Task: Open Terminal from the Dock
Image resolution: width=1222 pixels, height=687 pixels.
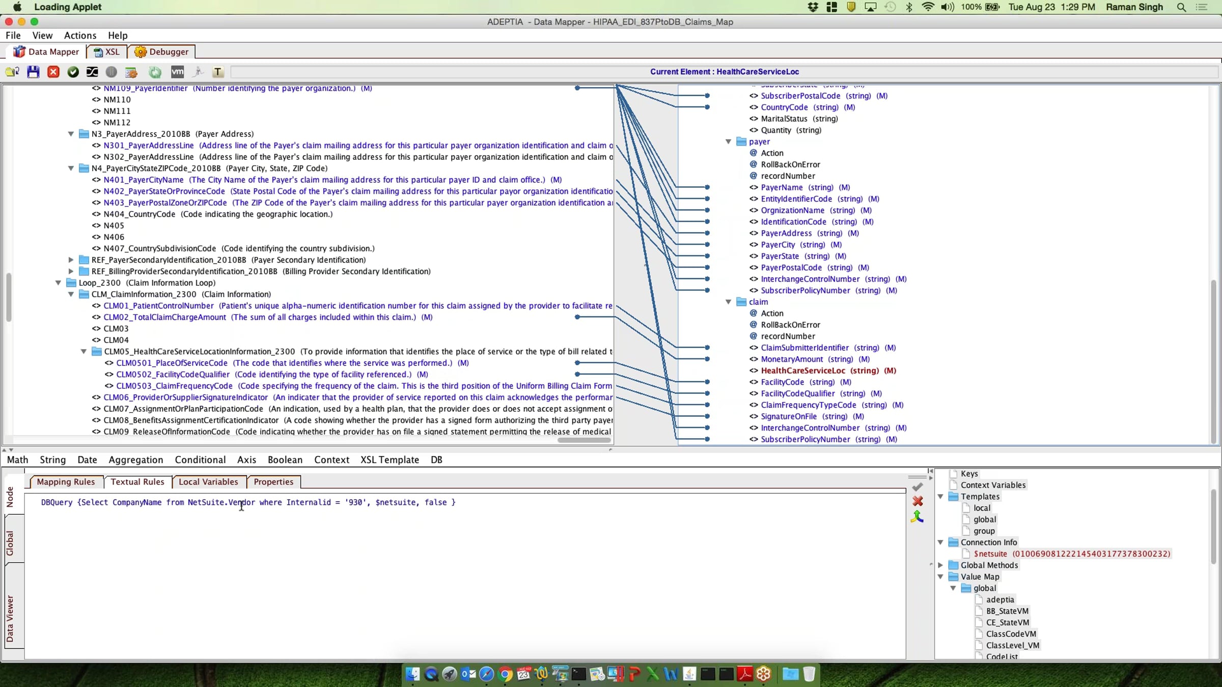Action: [578, 675]
